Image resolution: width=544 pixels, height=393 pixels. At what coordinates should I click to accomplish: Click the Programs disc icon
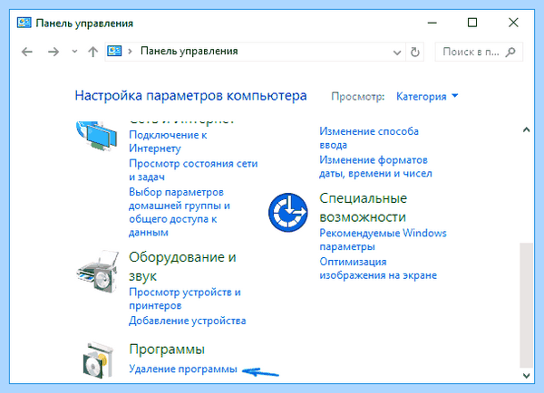pos(99,360)
